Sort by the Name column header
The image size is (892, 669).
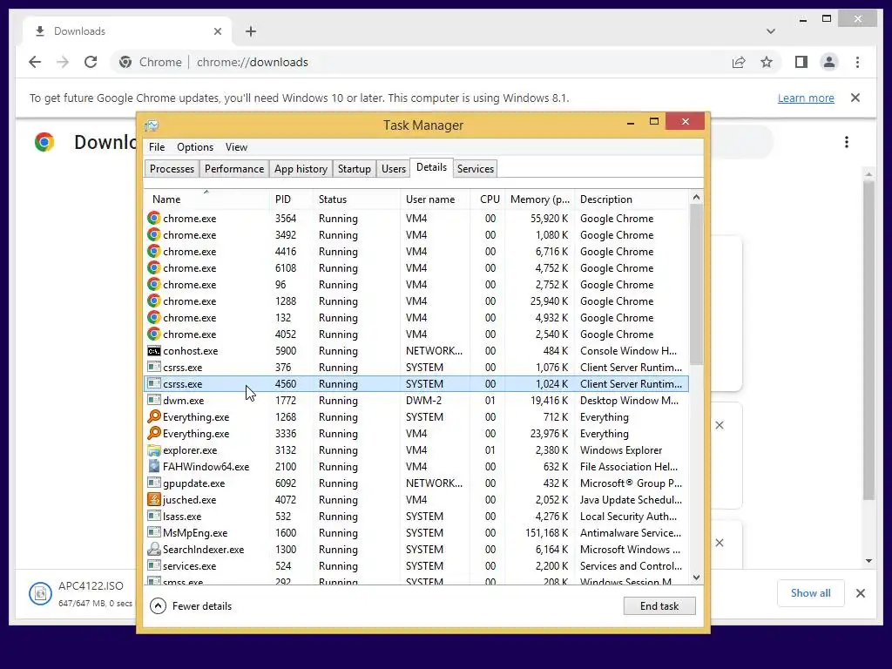pyautogui.click(x=206, y=199)
